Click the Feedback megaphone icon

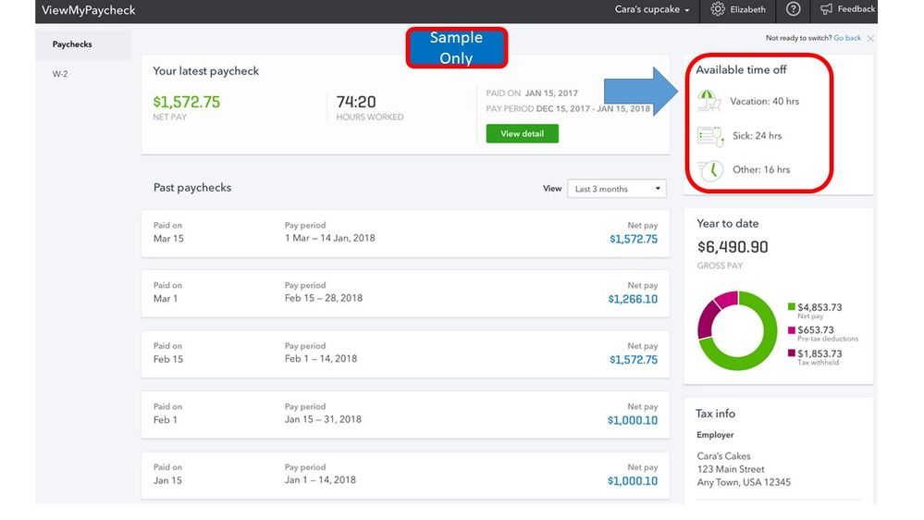point(826,9)
